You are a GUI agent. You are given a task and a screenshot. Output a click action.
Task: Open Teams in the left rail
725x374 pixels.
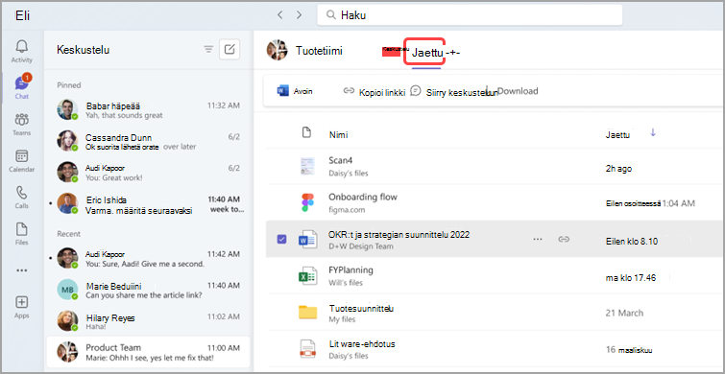(22, 125)
